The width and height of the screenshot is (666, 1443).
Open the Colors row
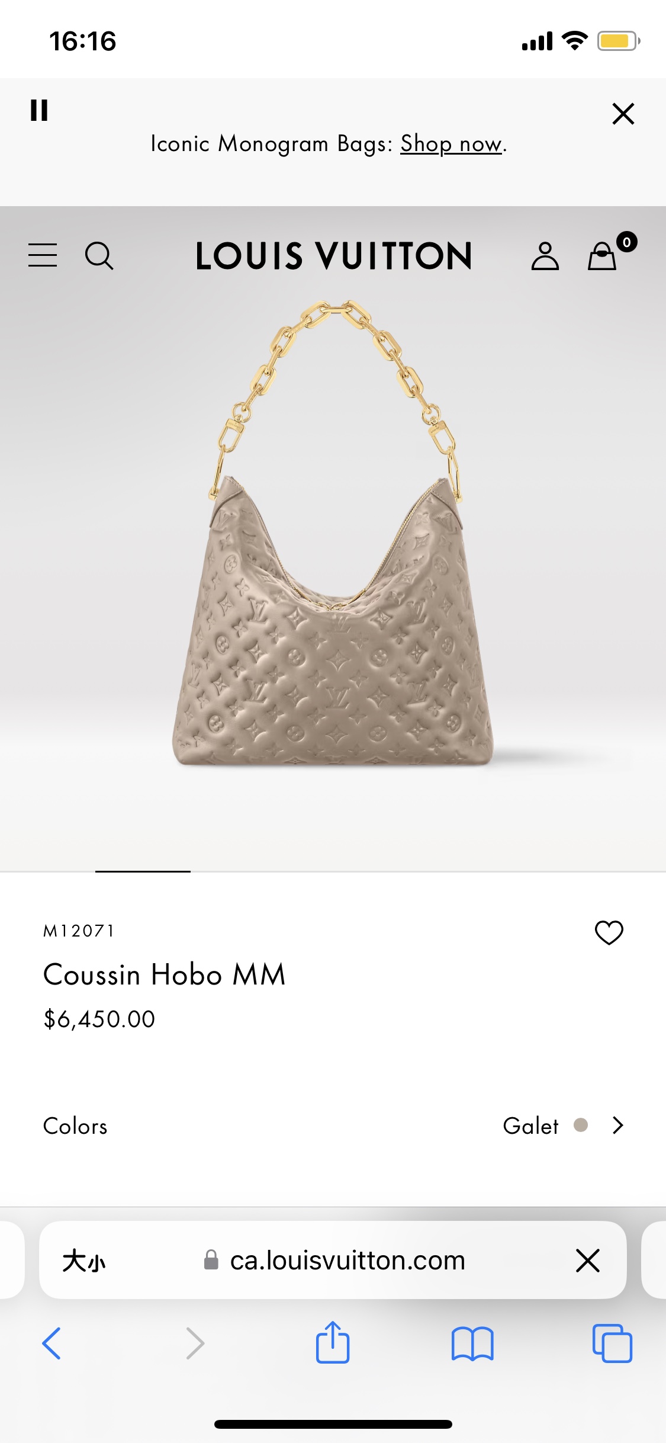[x=333, y=1125]
